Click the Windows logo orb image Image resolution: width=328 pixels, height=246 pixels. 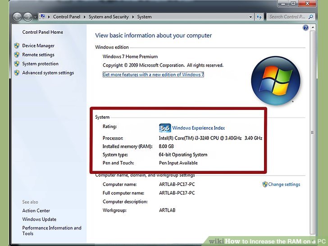276,81
